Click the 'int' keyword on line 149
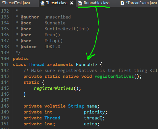The width and height of the screenshot is (158, 129). pyautogui.click(x=48, y=112)
